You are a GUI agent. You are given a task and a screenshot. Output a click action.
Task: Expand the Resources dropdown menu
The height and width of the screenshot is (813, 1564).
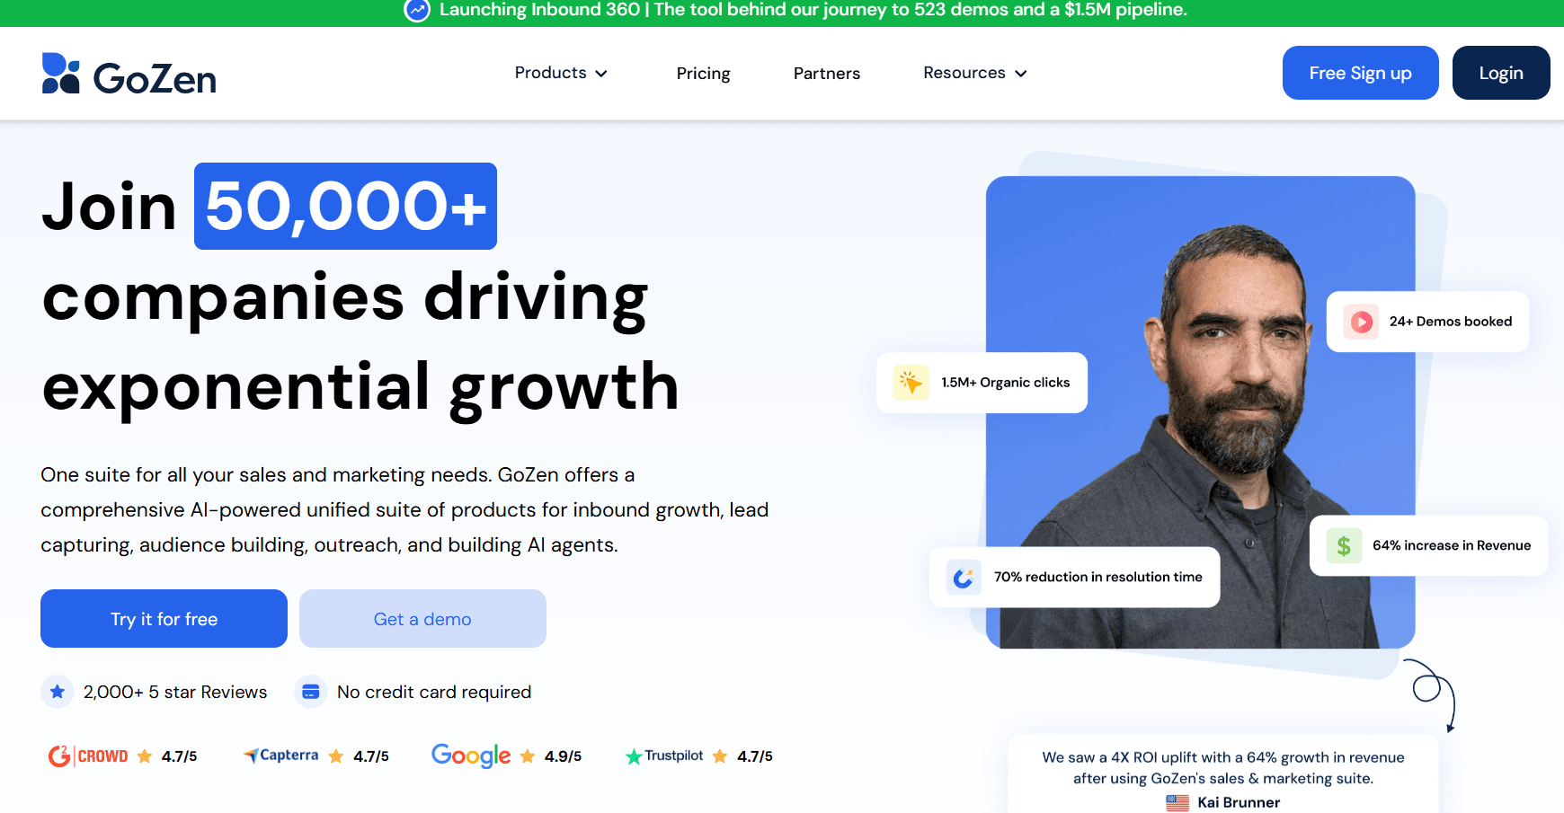point(975,73)
